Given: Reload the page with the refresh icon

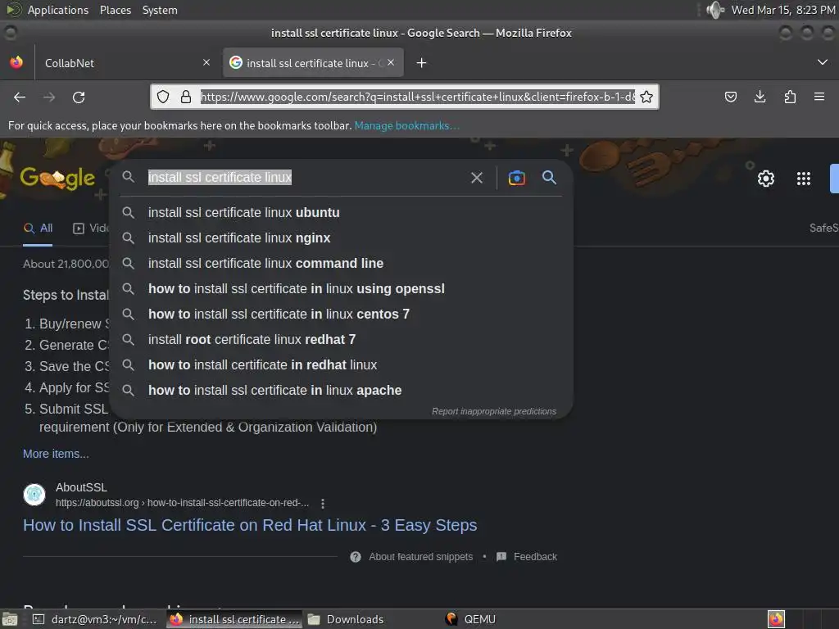Looking at the screenshot, I should (x=79, y=97).
